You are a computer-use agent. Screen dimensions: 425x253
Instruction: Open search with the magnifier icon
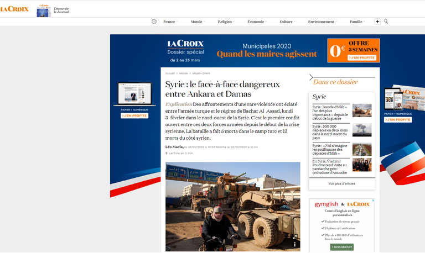coord(386,22)
